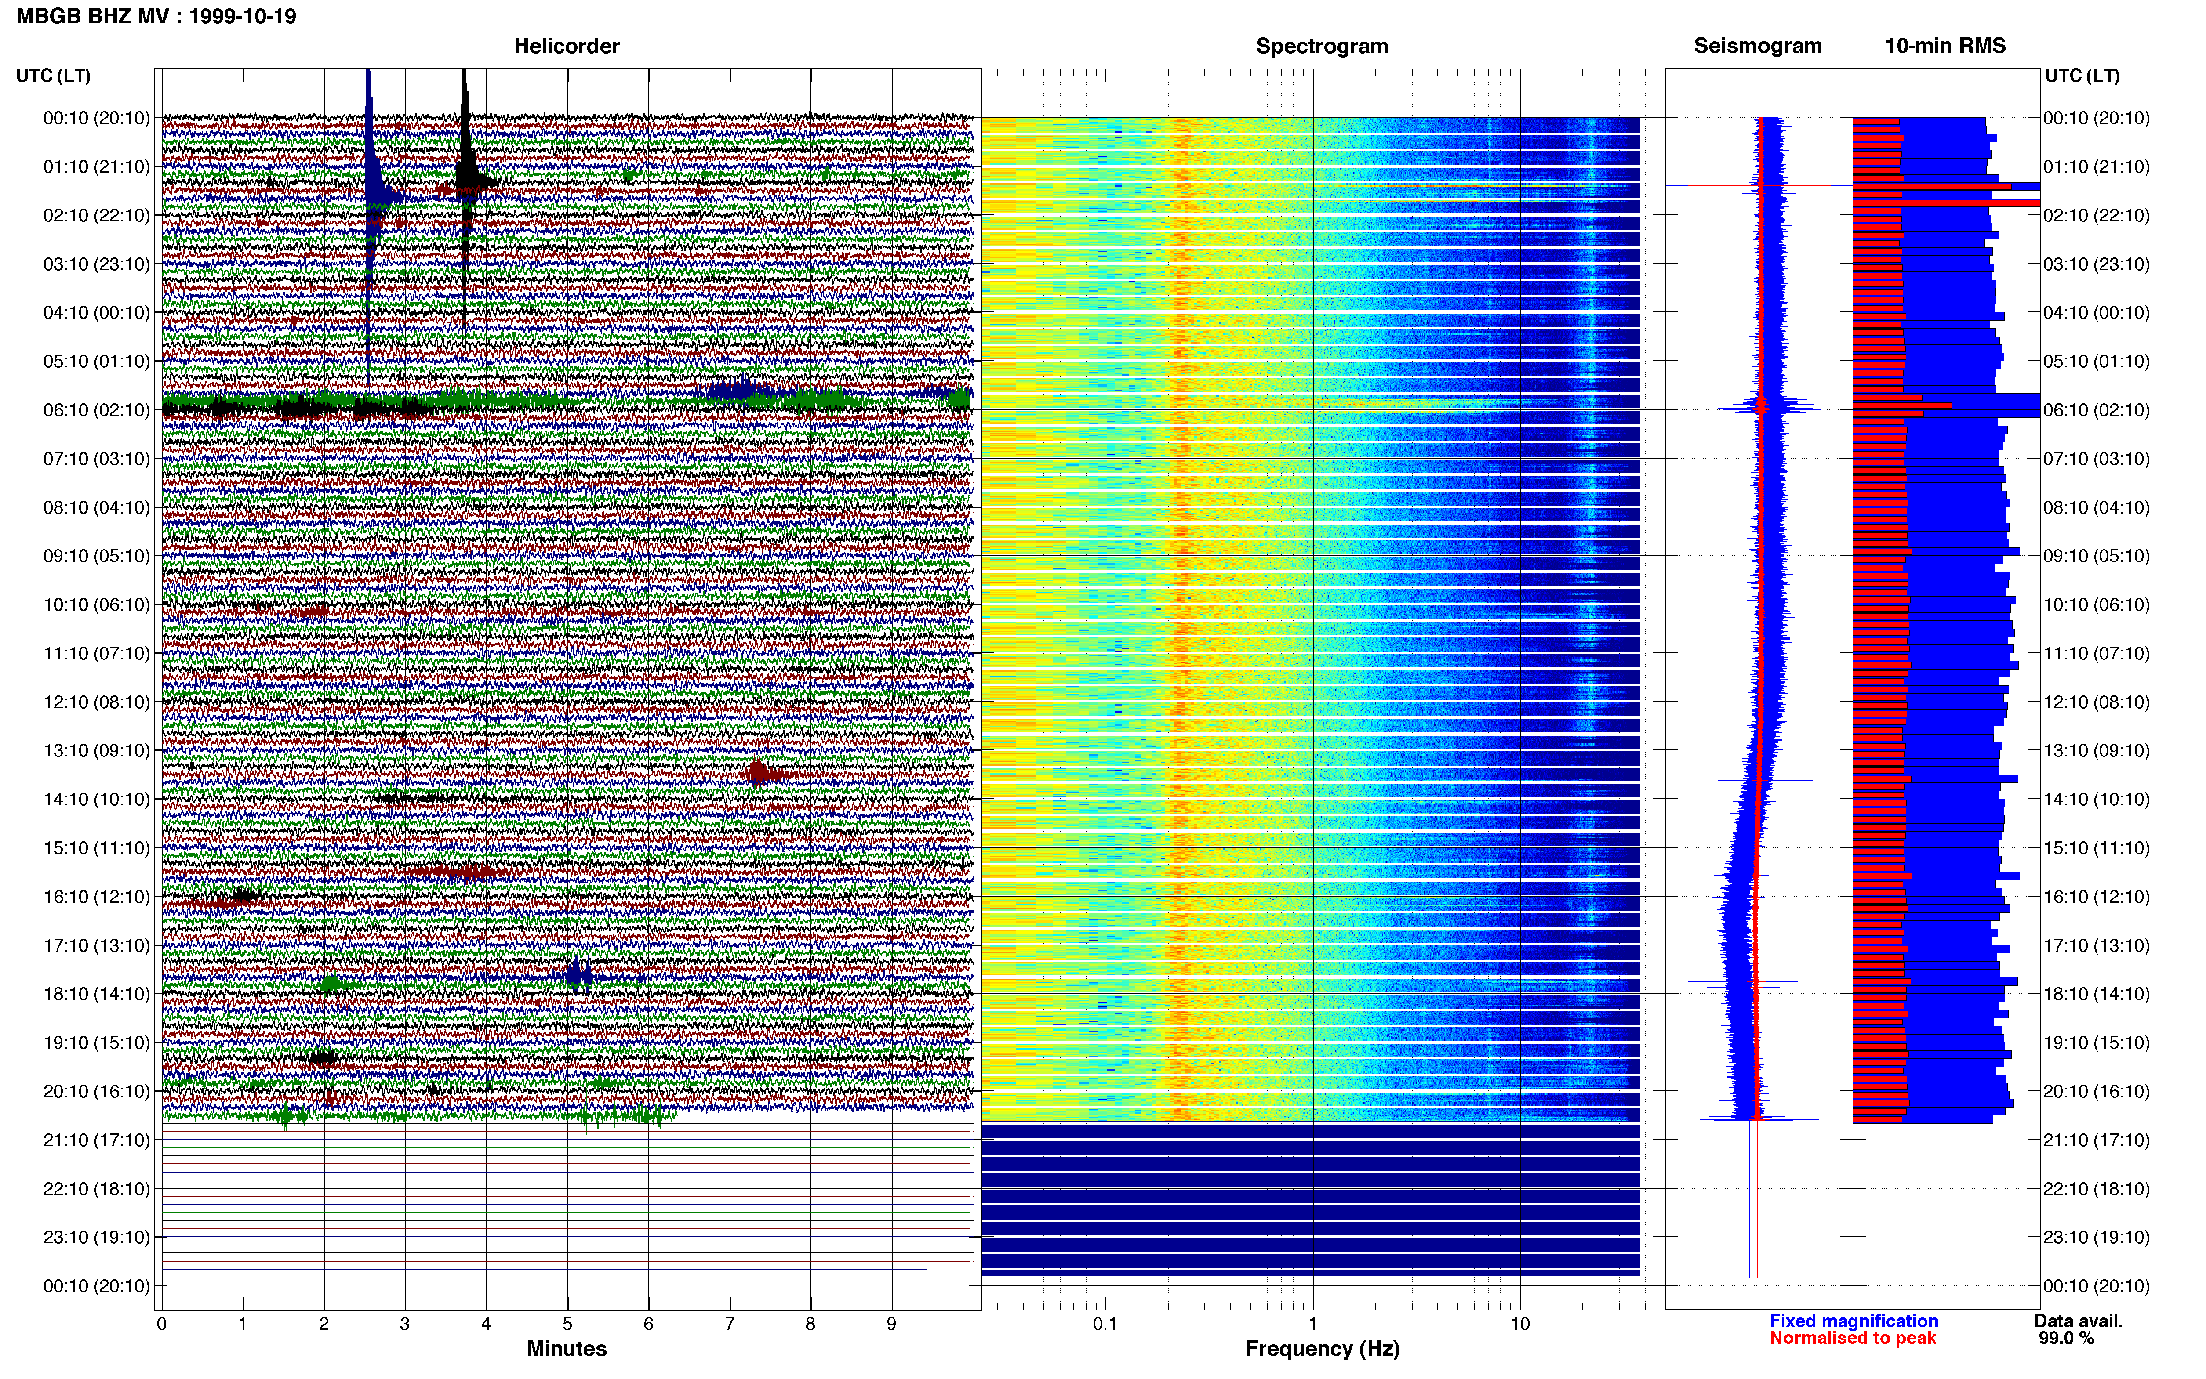Click '01:10 (21:10)' beside the 10-min RMS panel
2206x1379 pixels.
coord(2097,167)
